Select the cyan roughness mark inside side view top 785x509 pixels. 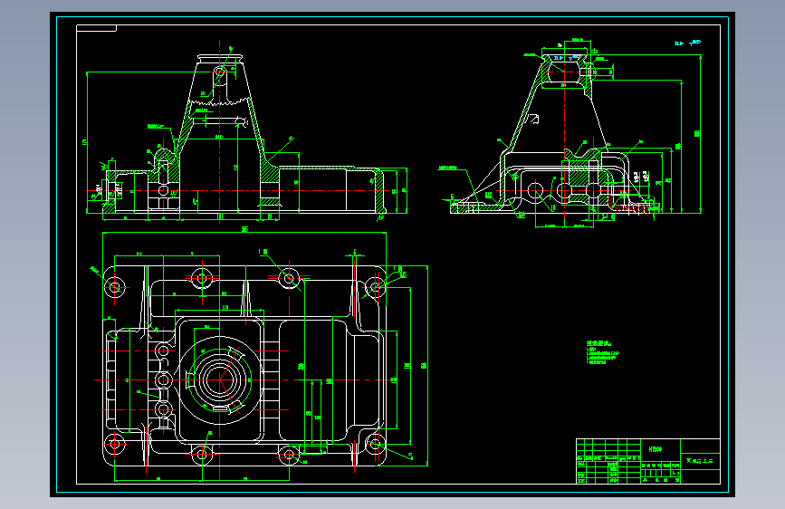pos(566,58)
